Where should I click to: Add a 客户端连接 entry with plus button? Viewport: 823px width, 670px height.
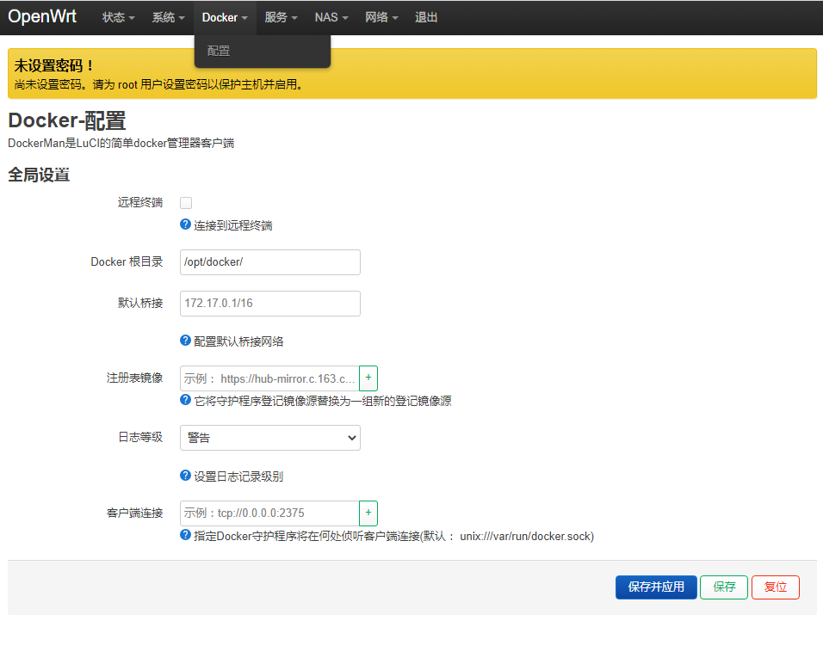tap(368, 513)
